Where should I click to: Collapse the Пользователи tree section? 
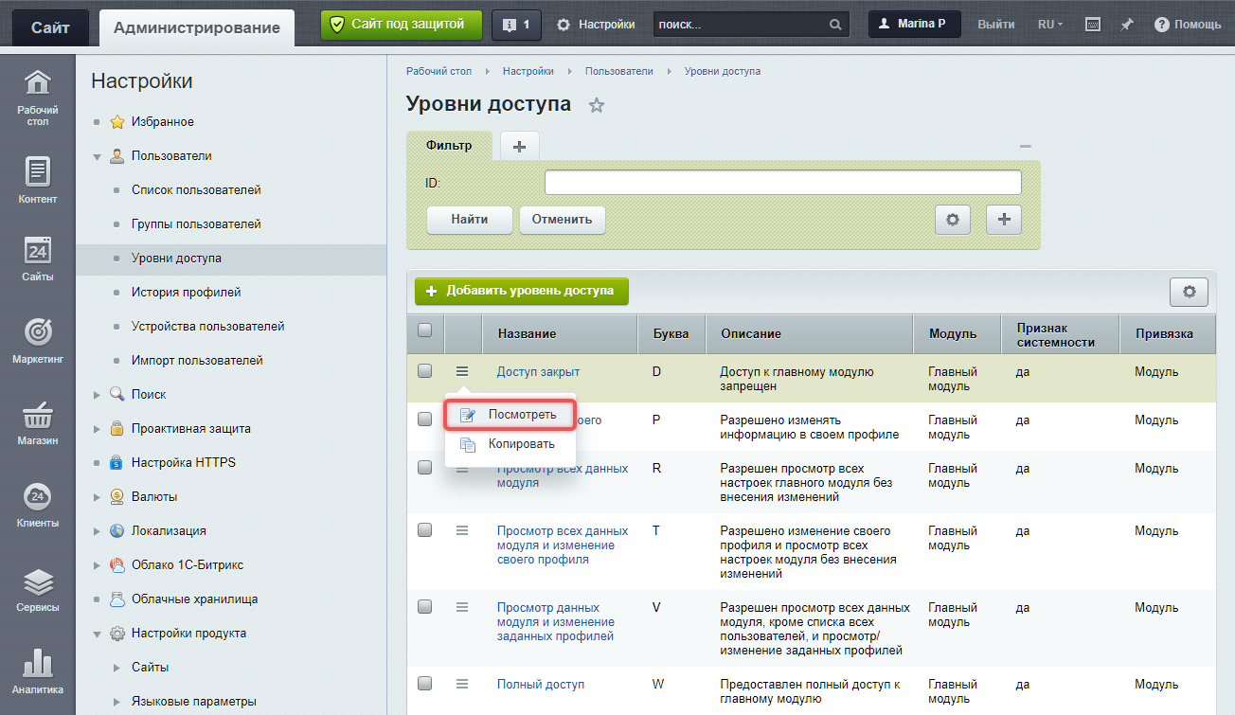[x=97, y=156]
